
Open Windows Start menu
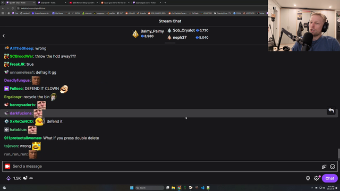(x=132, y=188)
